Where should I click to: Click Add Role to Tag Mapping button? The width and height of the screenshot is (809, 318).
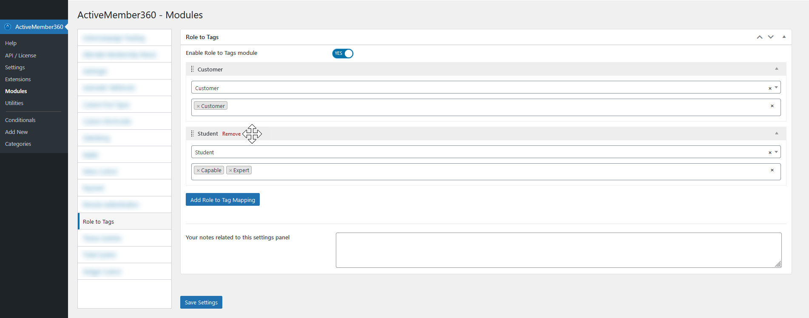click(223, 199)
